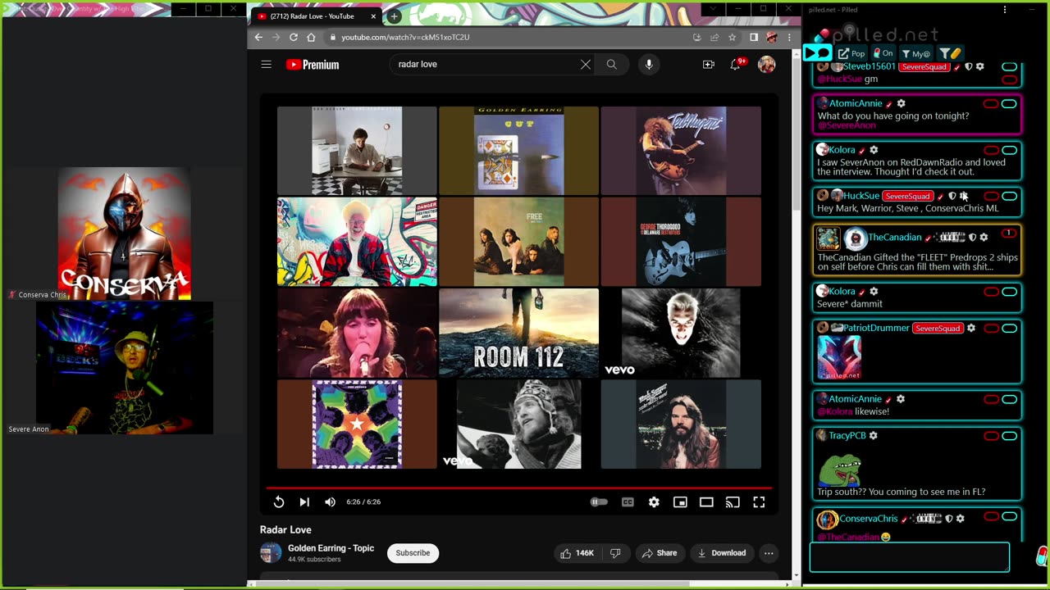Click PatriotDrummer's SevereSquad badge
Screen dimensions: 1050x590
pyautogui.click(x=937, y=329)
